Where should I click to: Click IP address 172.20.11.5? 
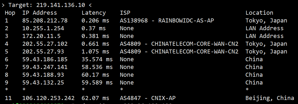point(41,36)
